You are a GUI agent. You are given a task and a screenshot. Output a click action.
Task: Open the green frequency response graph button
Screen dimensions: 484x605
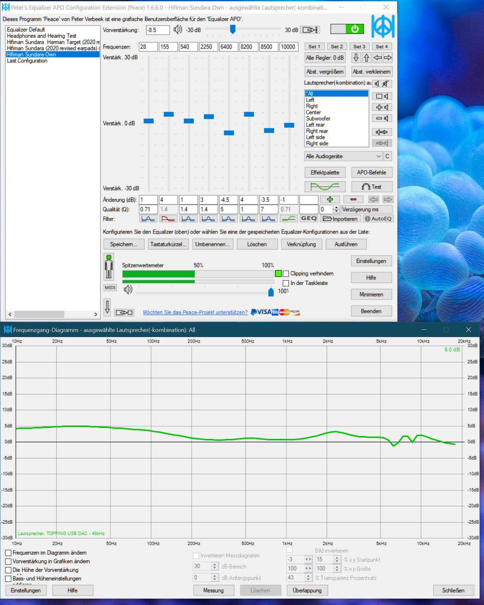click(325, 187)
